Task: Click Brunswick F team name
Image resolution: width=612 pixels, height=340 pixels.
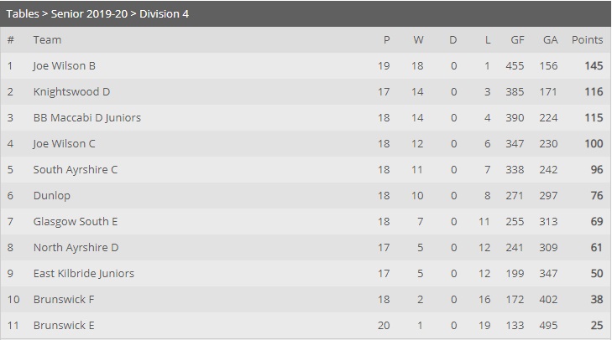Action: (x=64, y=300)
